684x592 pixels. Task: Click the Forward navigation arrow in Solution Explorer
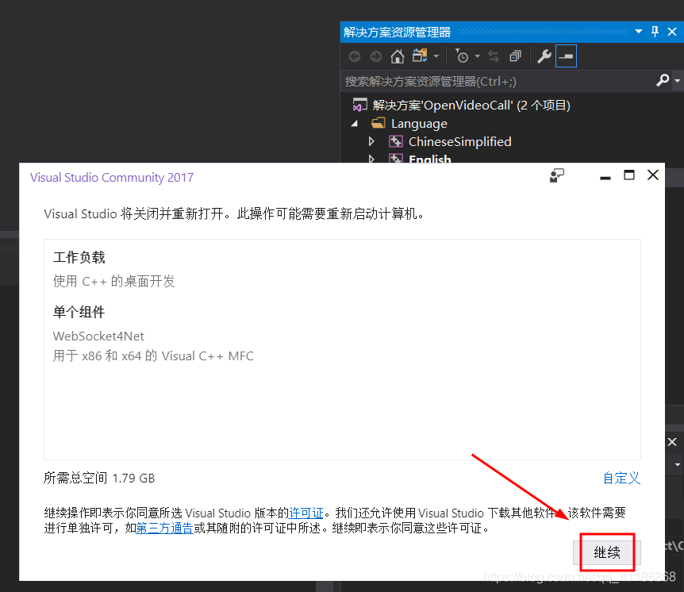(x=374, y=56)
